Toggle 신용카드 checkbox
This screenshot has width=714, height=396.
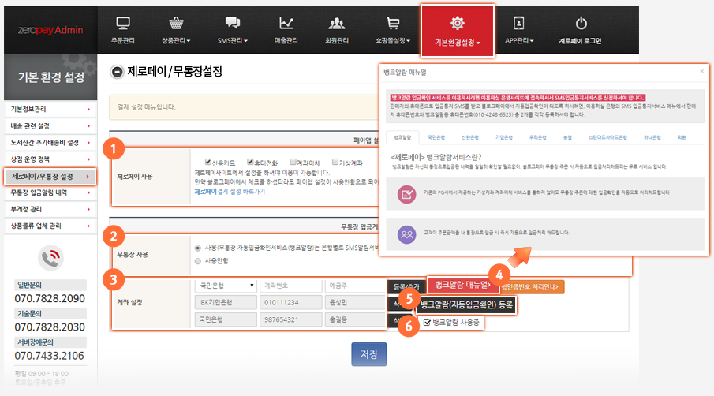pos(207,162)
